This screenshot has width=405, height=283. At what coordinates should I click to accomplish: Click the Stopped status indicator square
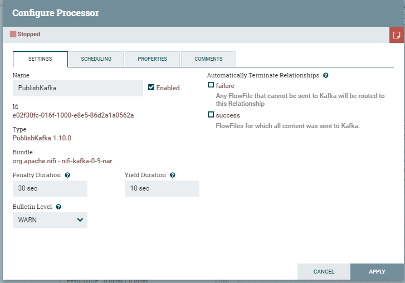click(x=13, y=35)
